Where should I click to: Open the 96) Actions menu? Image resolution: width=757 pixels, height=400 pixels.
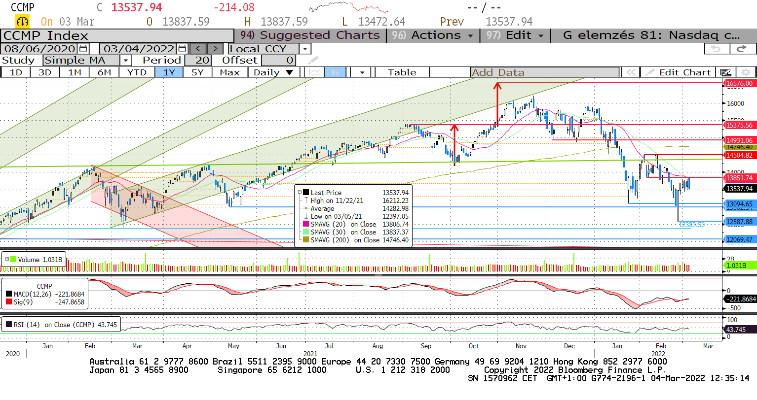(433, 35)
